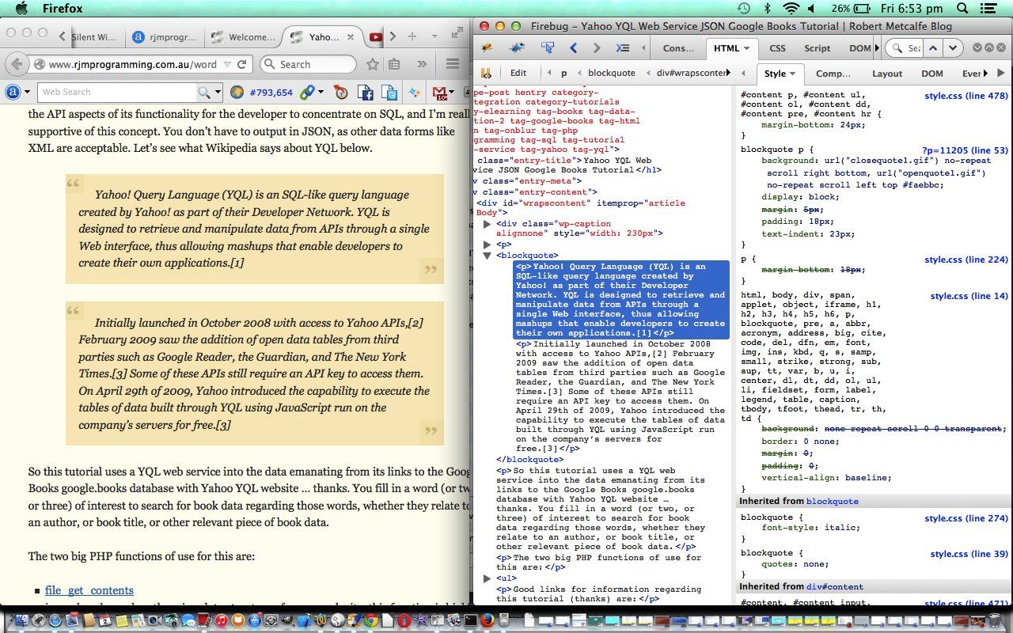Click the Alexa toolbar 'a' logo
This screenshot has width=1013, height=633.
pyautogui.click(x=13, y=93)
